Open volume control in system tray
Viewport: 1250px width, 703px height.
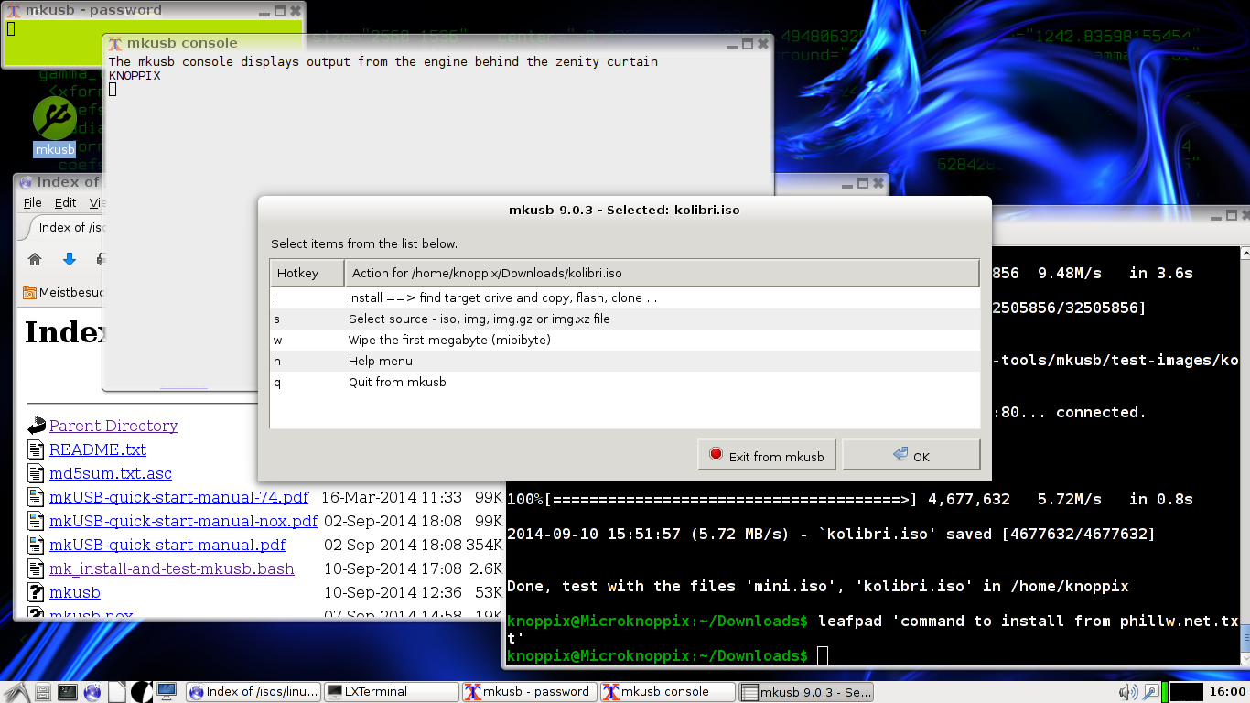tap(1128, 692)
